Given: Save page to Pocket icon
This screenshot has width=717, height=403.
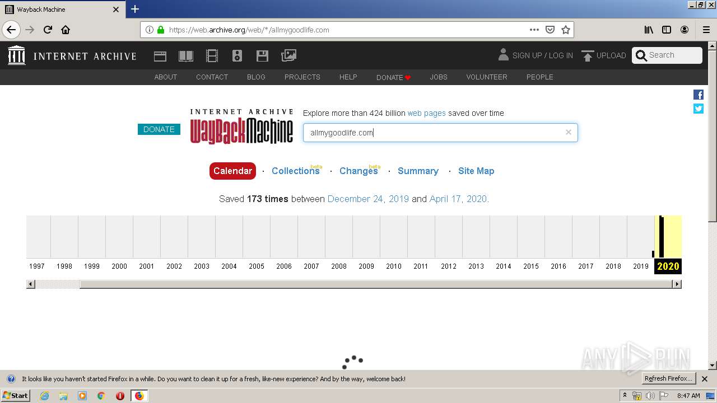Looking at the screenshot, I should tap(550, 30).
